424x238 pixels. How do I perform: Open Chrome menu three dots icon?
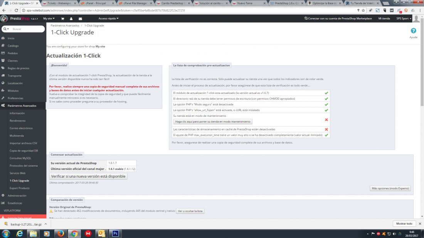click(x=420, y=10)
